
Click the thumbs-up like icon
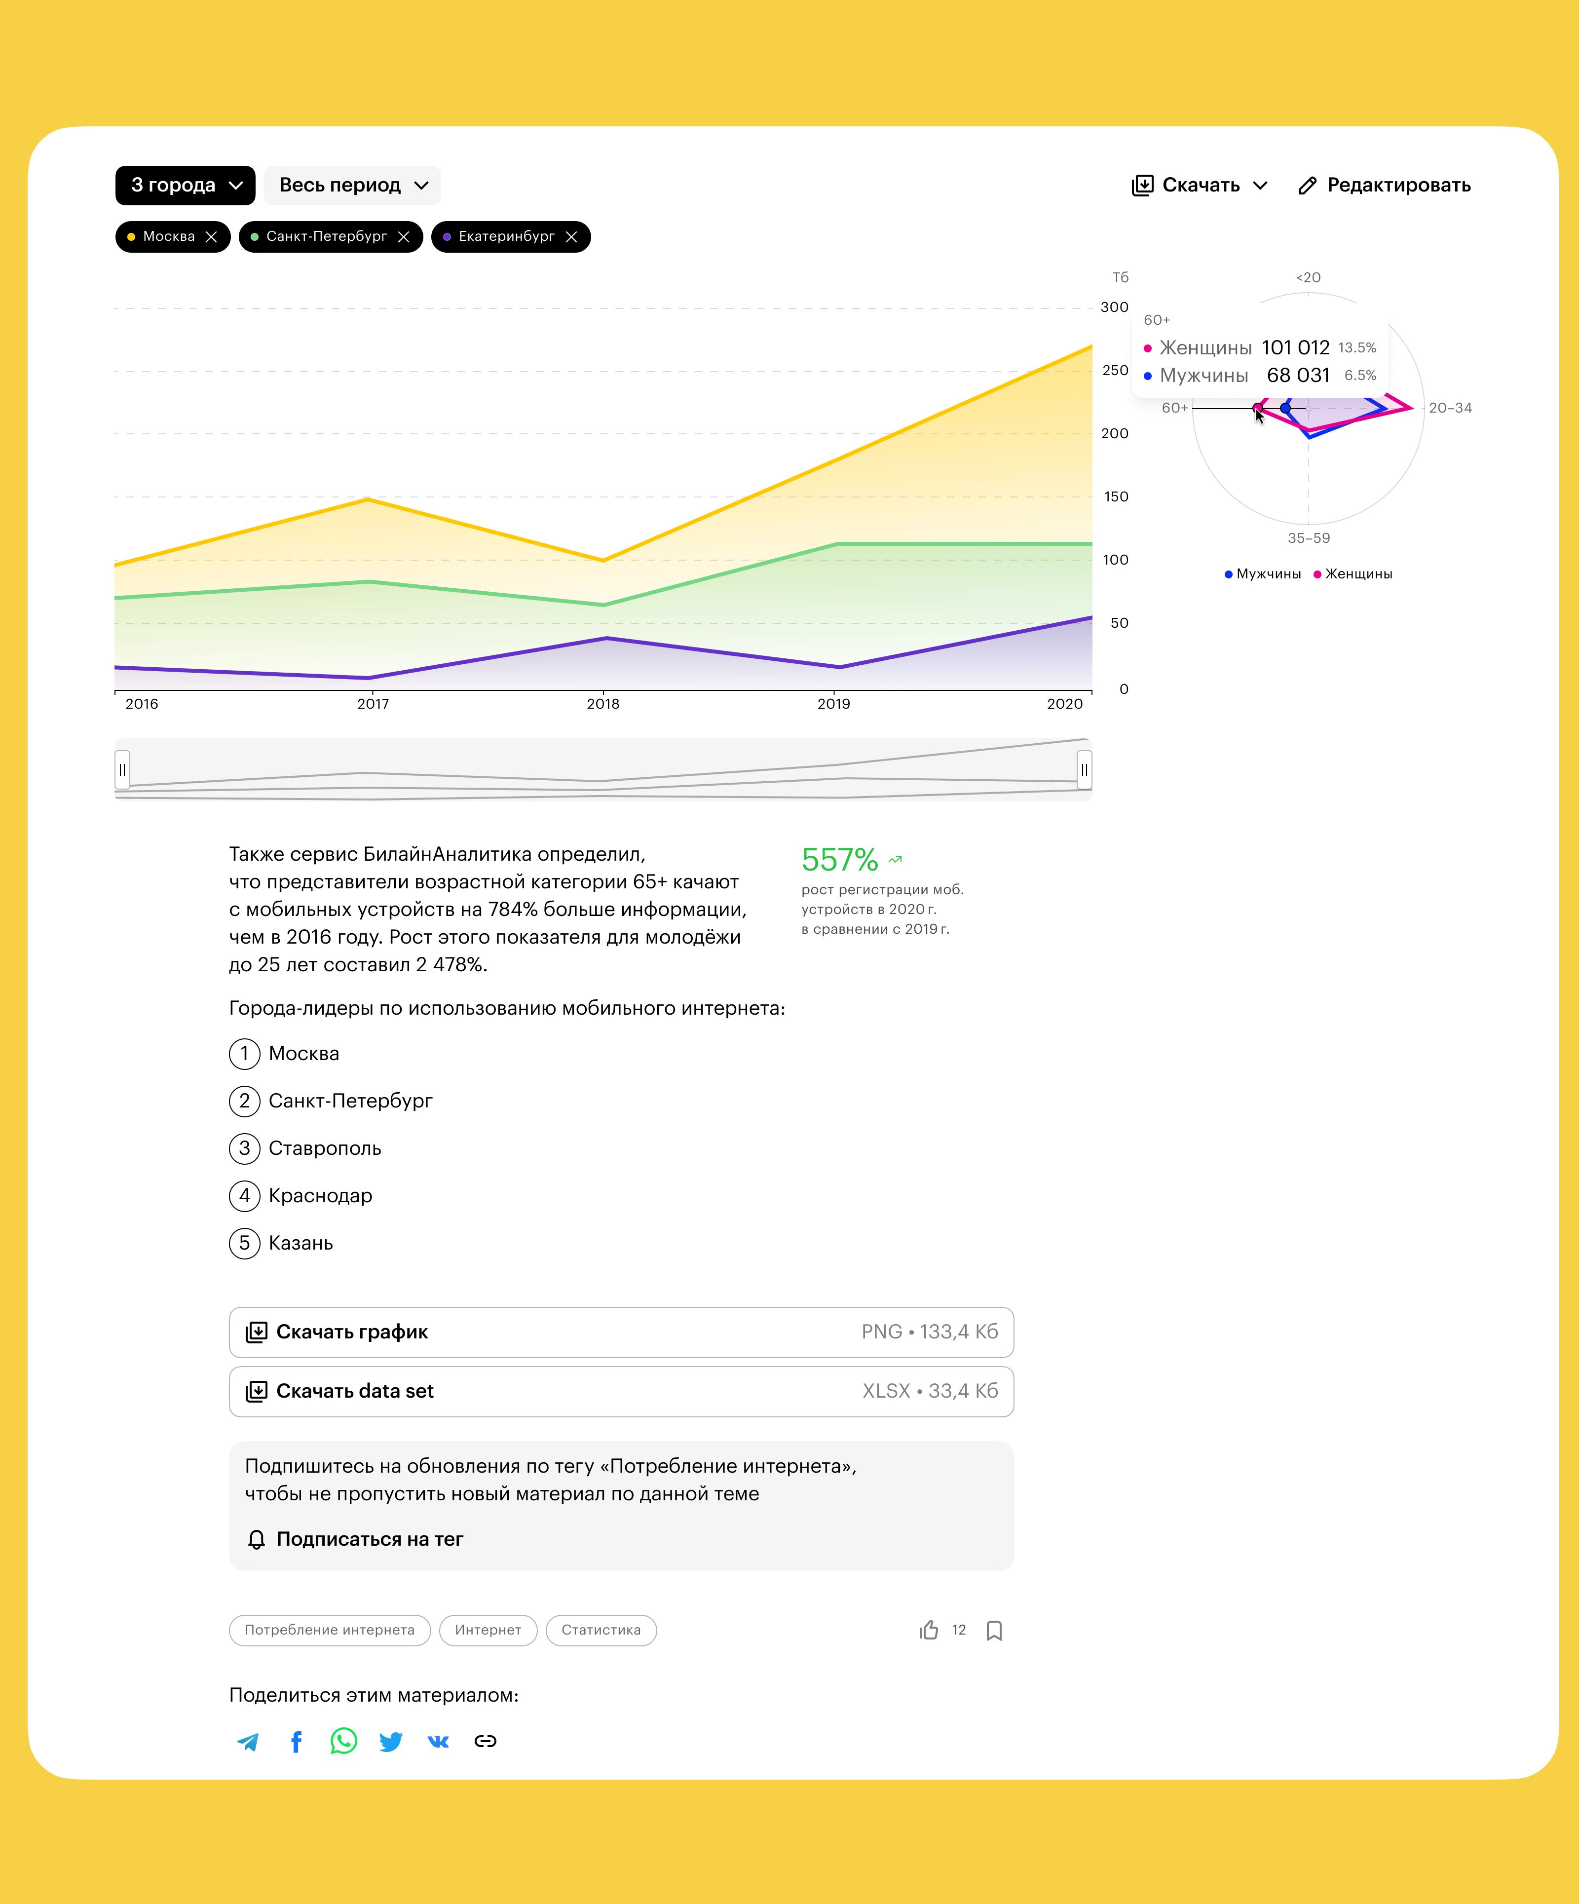pos(929,1630)
